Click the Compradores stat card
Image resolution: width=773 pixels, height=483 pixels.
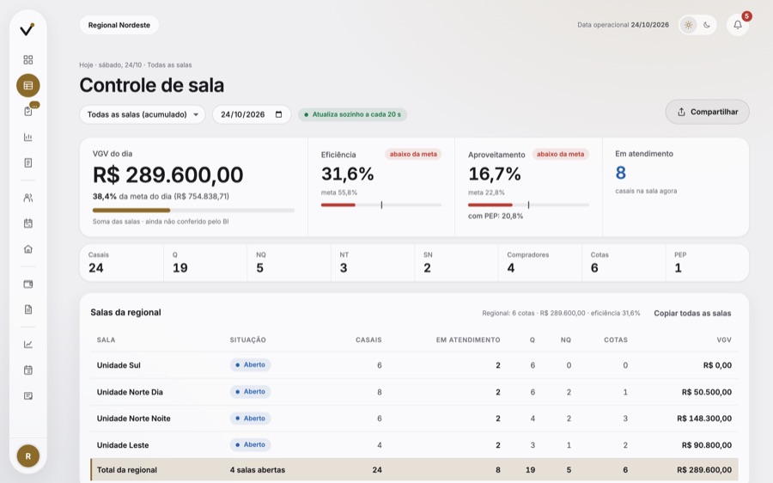[x=540, y=263]
